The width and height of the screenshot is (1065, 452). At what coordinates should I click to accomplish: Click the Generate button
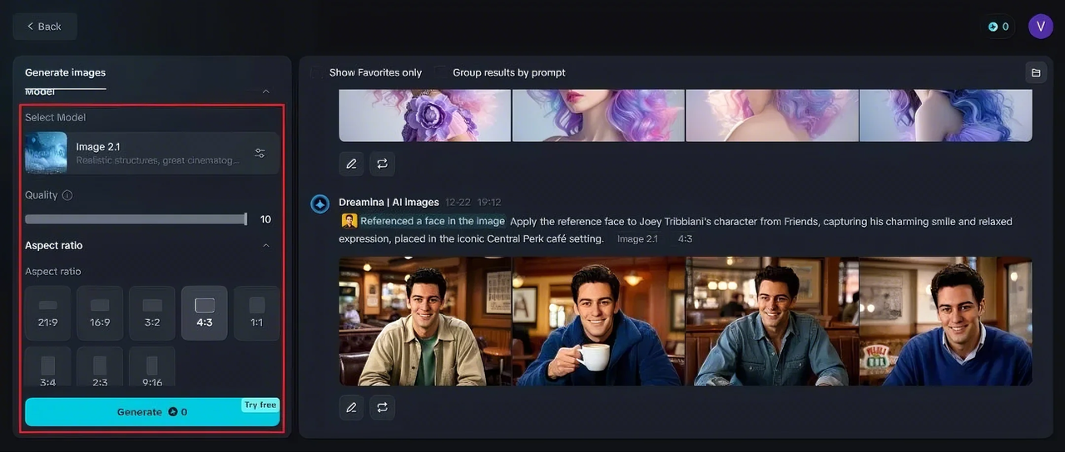[152, 412]
